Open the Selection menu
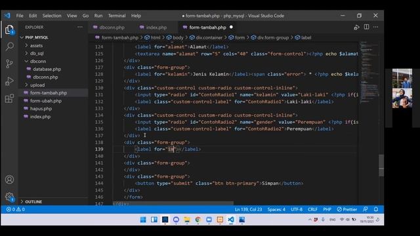The image size is (420, 236). (x=52, y=16)
